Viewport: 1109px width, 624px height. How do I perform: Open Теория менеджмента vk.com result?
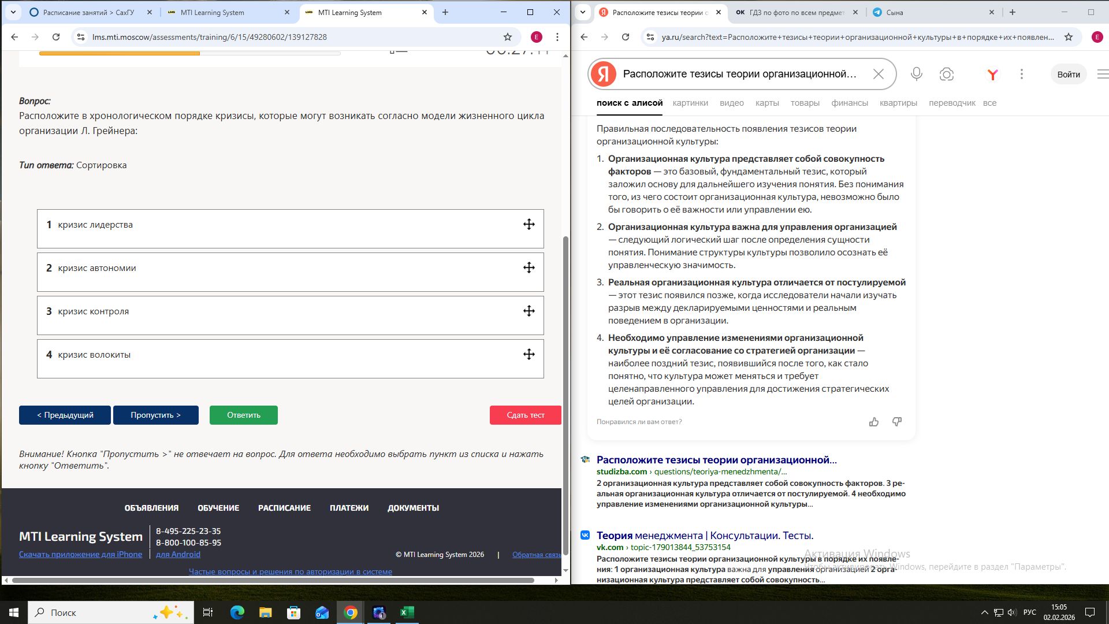[705, 536]
